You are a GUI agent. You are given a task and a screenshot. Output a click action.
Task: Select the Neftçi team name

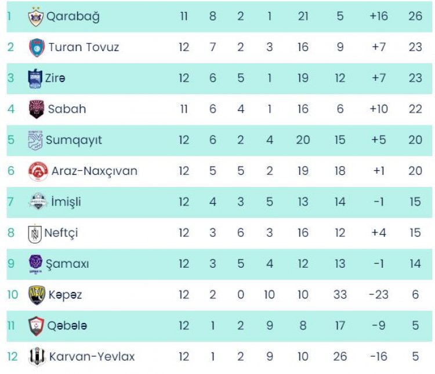(x=61, y=233)
